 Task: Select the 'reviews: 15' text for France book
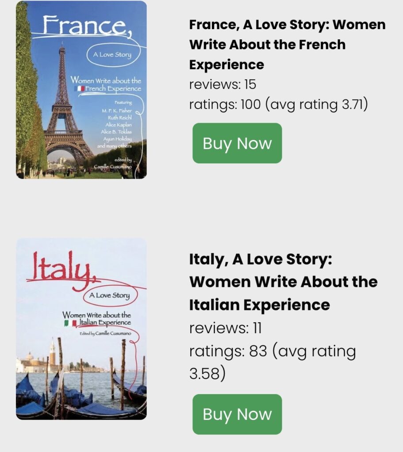(x=223, y=84)
